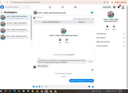Viewport: 128px width, 93px height.
Task: Show hidden system tray icons
Action: point(104,91)
